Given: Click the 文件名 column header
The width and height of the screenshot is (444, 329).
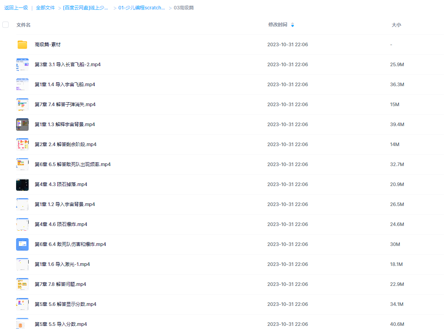Looking at the screenshot, I should [22, 24].
